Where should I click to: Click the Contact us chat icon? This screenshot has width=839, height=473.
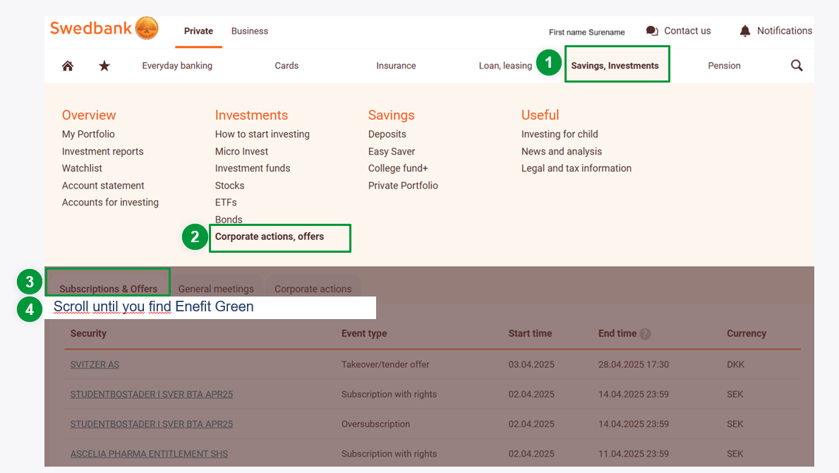point(652,31)
